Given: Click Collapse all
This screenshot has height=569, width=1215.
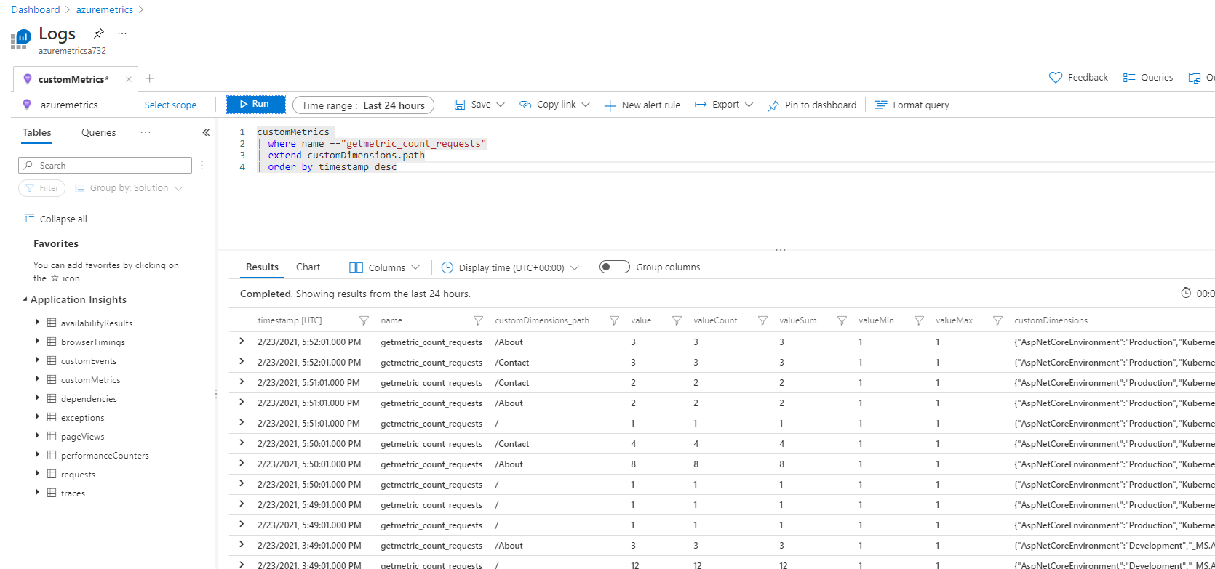Looking at the screenshot, I should [x=56, y=219].
